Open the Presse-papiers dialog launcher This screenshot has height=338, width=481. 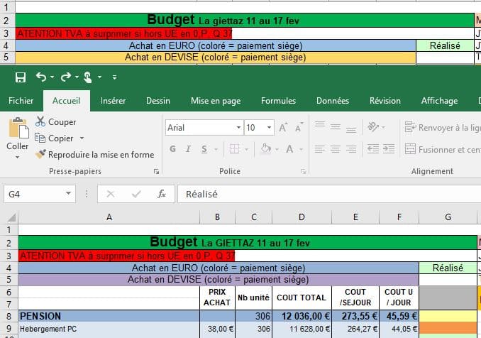(x=157, y=172)
